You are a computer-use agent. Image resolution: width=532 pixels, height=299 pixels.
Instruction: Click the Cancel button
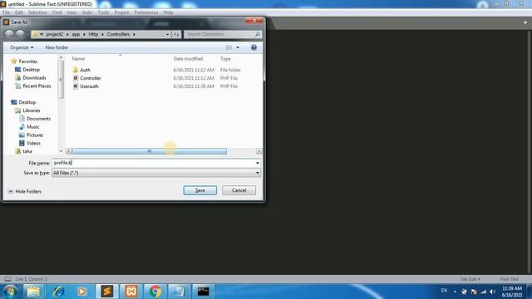(239, 190)
